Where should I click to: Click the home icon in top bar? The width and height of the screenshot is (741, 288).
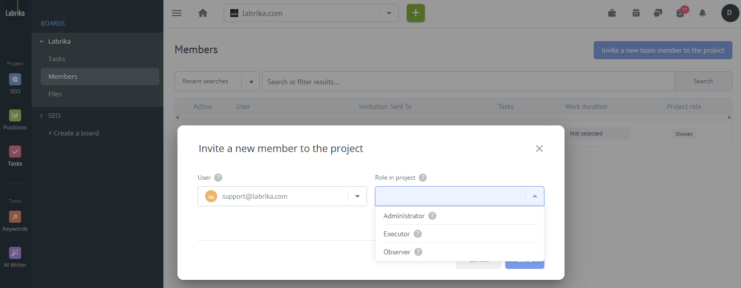(203, 13)
